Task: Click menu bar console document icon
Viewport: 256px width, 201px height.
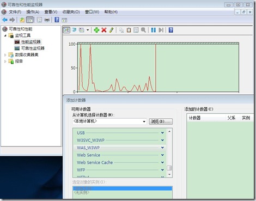Action: pos(4,12)
